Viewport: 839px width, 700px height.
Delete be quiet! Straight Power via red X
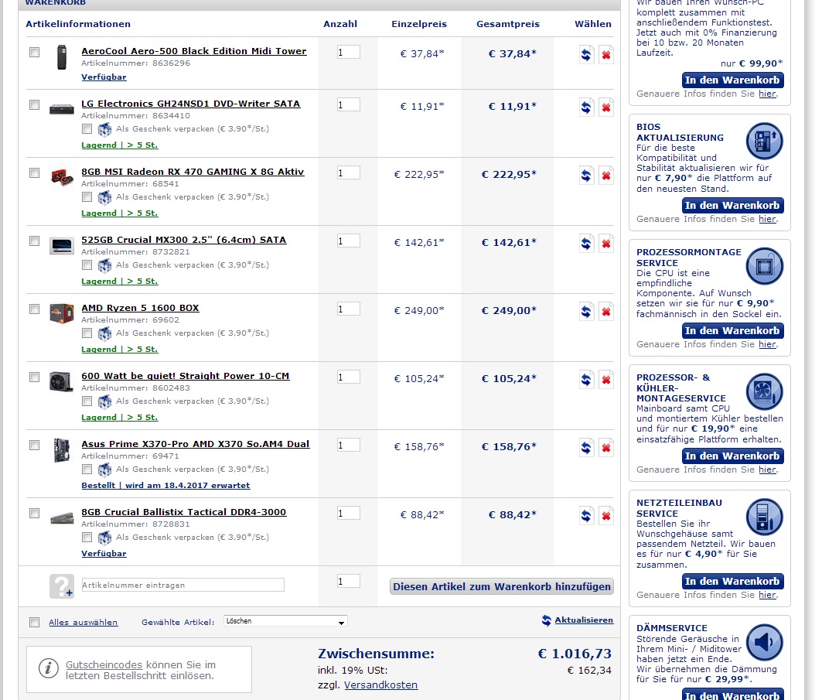coord(606,380)
